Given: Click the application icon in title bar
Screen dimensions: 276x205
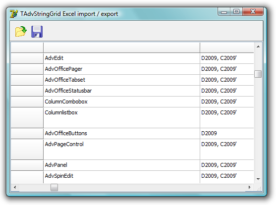Looking at the screenshot, I should click(14, 14).
